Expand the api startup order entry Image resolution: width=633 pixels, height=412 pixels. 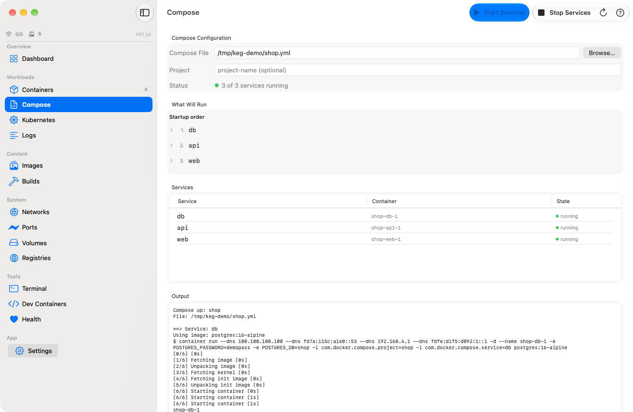[x=172, y=145]
